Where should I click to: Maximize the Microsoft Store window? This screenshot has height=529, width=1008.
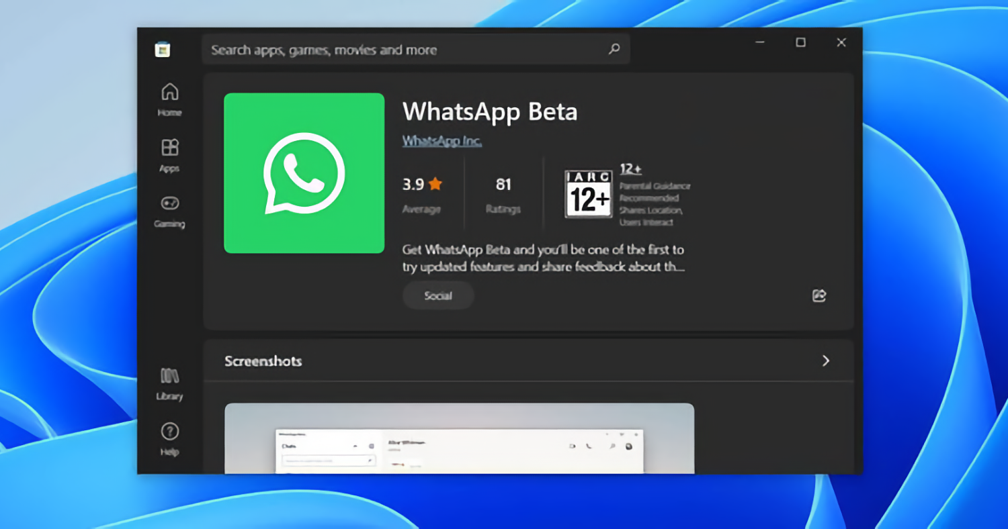800,42
